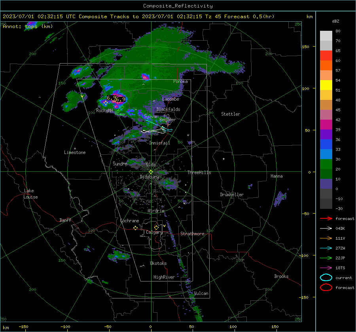Screen dimensions: 356x332
Task: Select the orange 111V track arrow
Action: pos(326,238)
